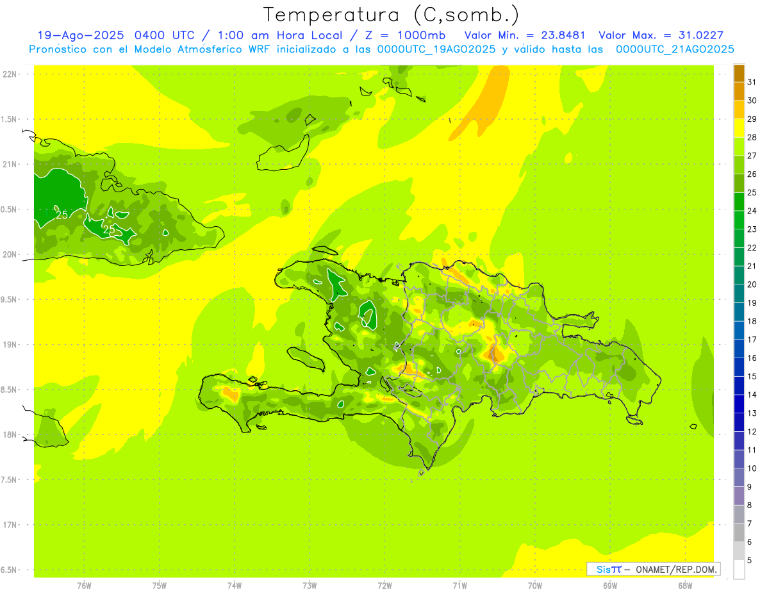Viewport: 769px width, 594px height.
Task: Click the purple legend swatch between 9 and 10
Action: coord(739,477)
